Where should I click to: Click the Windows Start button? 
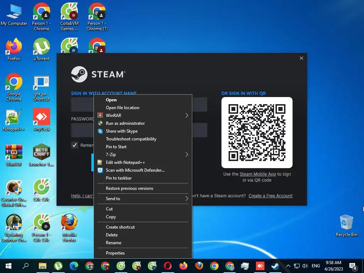pos(9,266)
